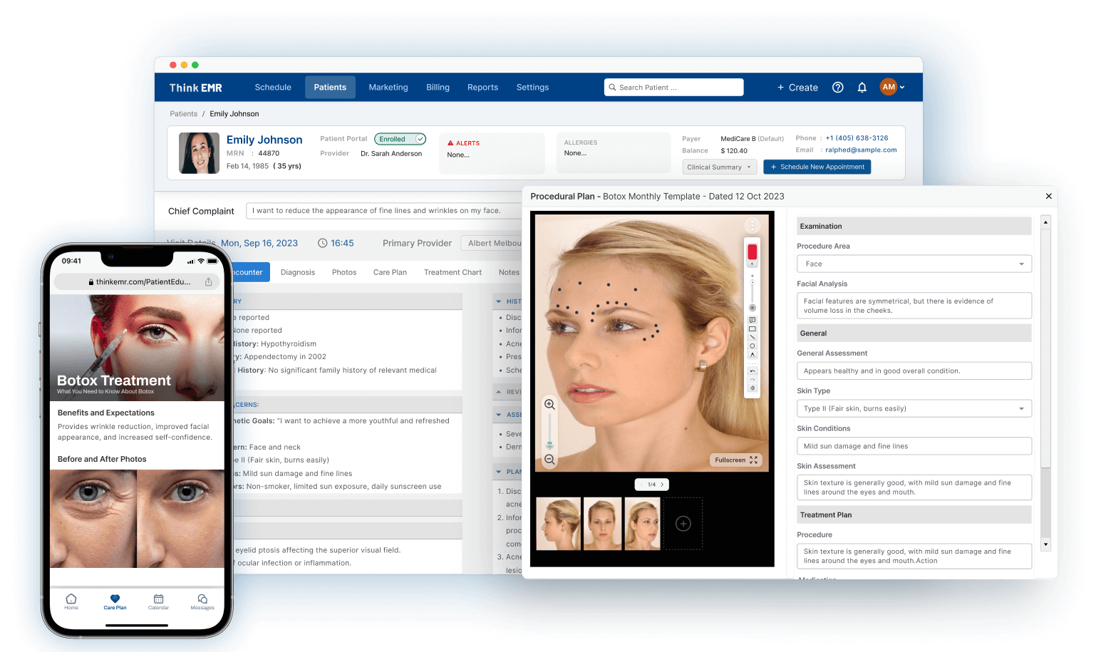Open the Procedure Area Face dropdown
The height and width of the screenshot is (652, 1096).
[x=914, y=264]
